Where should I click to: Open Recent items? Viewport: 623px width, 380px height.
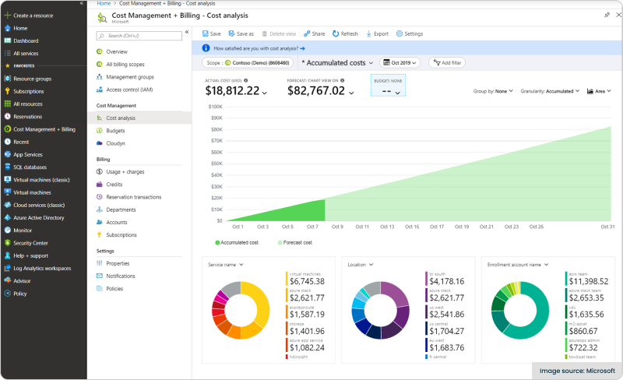click(21, 142)
